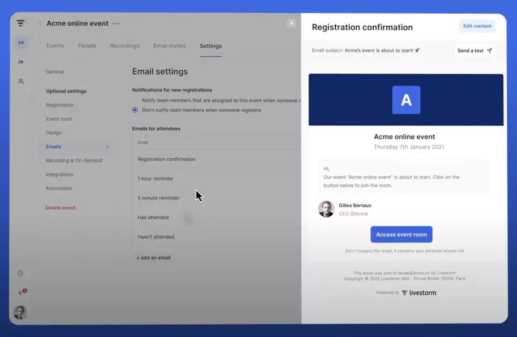
Task: Open Recording & On-demand settings
Action: point(74,160)
